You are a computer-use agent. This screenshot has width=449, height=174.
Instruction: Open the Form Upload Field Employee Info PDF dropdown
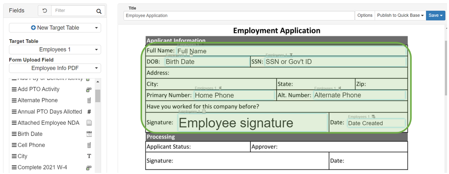tap(55, 68)
